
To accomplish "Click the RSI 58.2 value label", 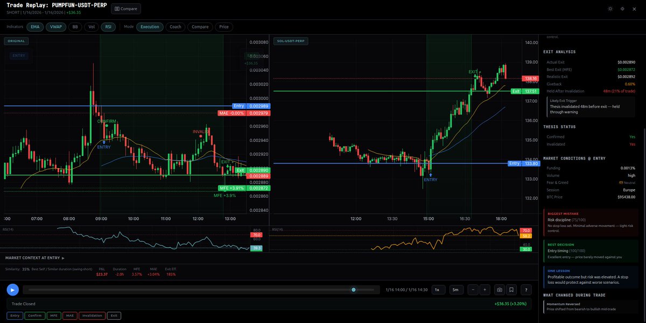I will (x=525, y=235).
